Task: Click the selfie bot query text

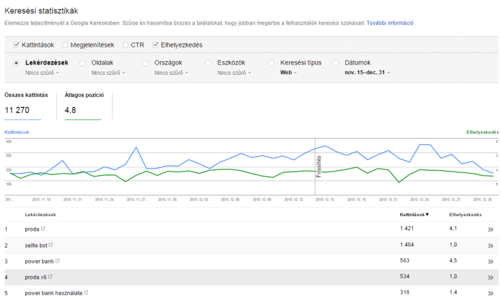Action: 36,245
